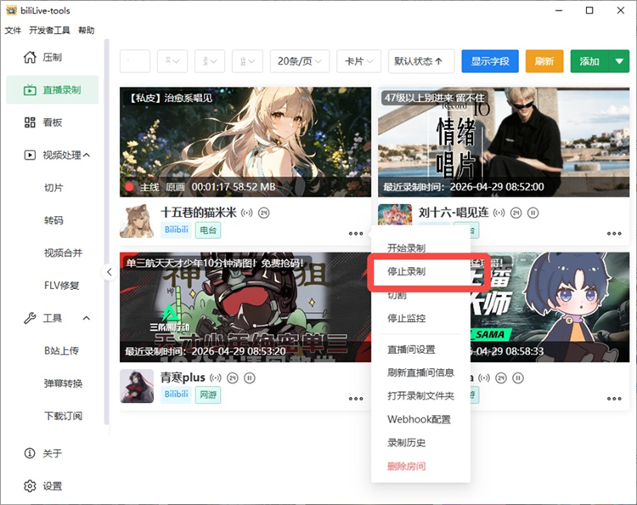The width and height of the screenshot is (637, 505).
Task: Click the 情绪唱片 stream cover thumbnail
Action: click(x=504, y=142)
